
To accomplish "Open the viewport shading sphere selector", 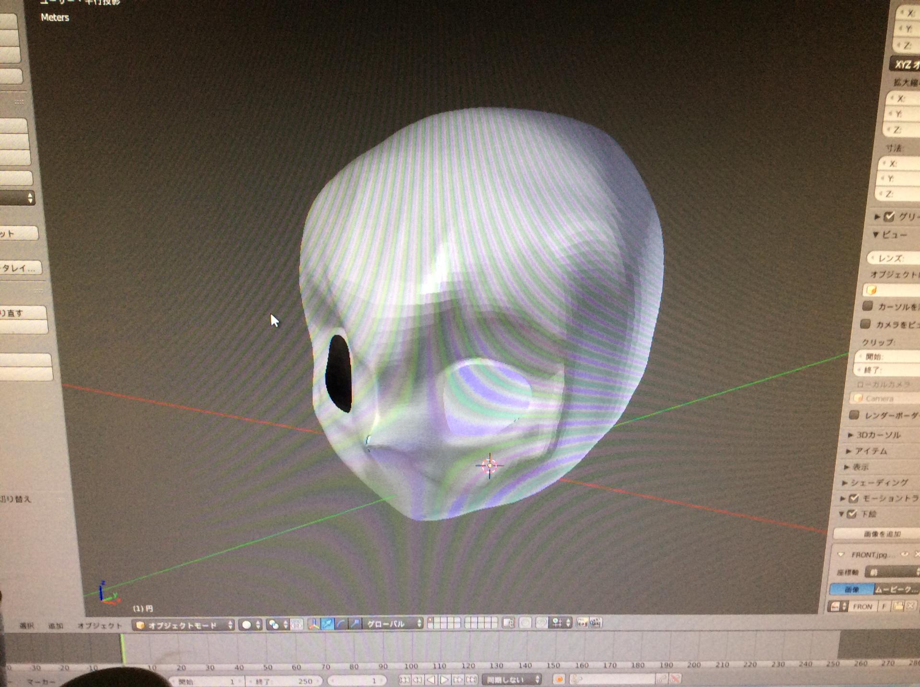I will click(x=251, y=625).
